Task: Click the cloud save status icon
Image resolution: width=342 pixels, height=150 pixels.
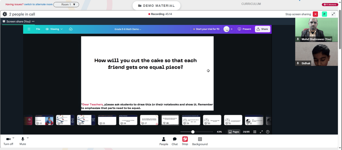Action: coord(71,29)
